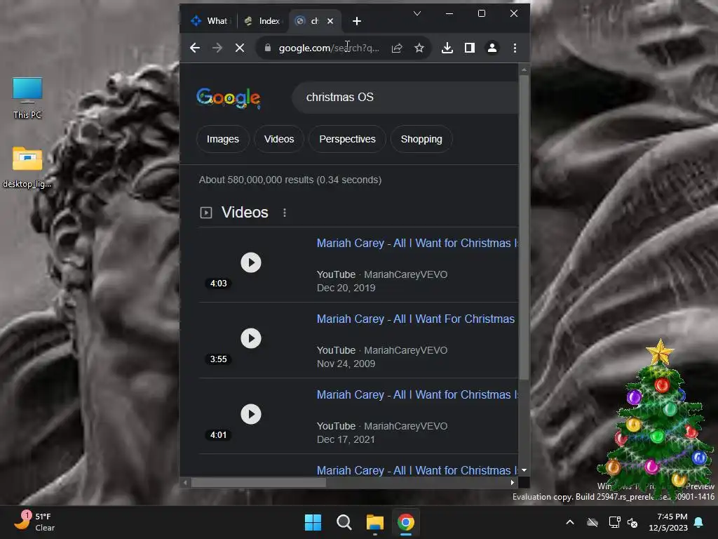Go back to the previous page
718x539 pixels.
pyautogui.click(x=195, y=48)
